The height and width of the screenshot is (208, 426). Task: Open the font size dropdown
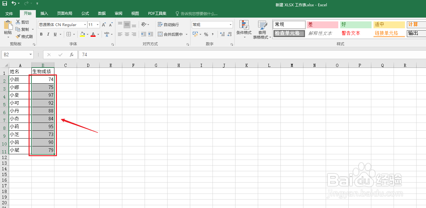tap(98, 25)
